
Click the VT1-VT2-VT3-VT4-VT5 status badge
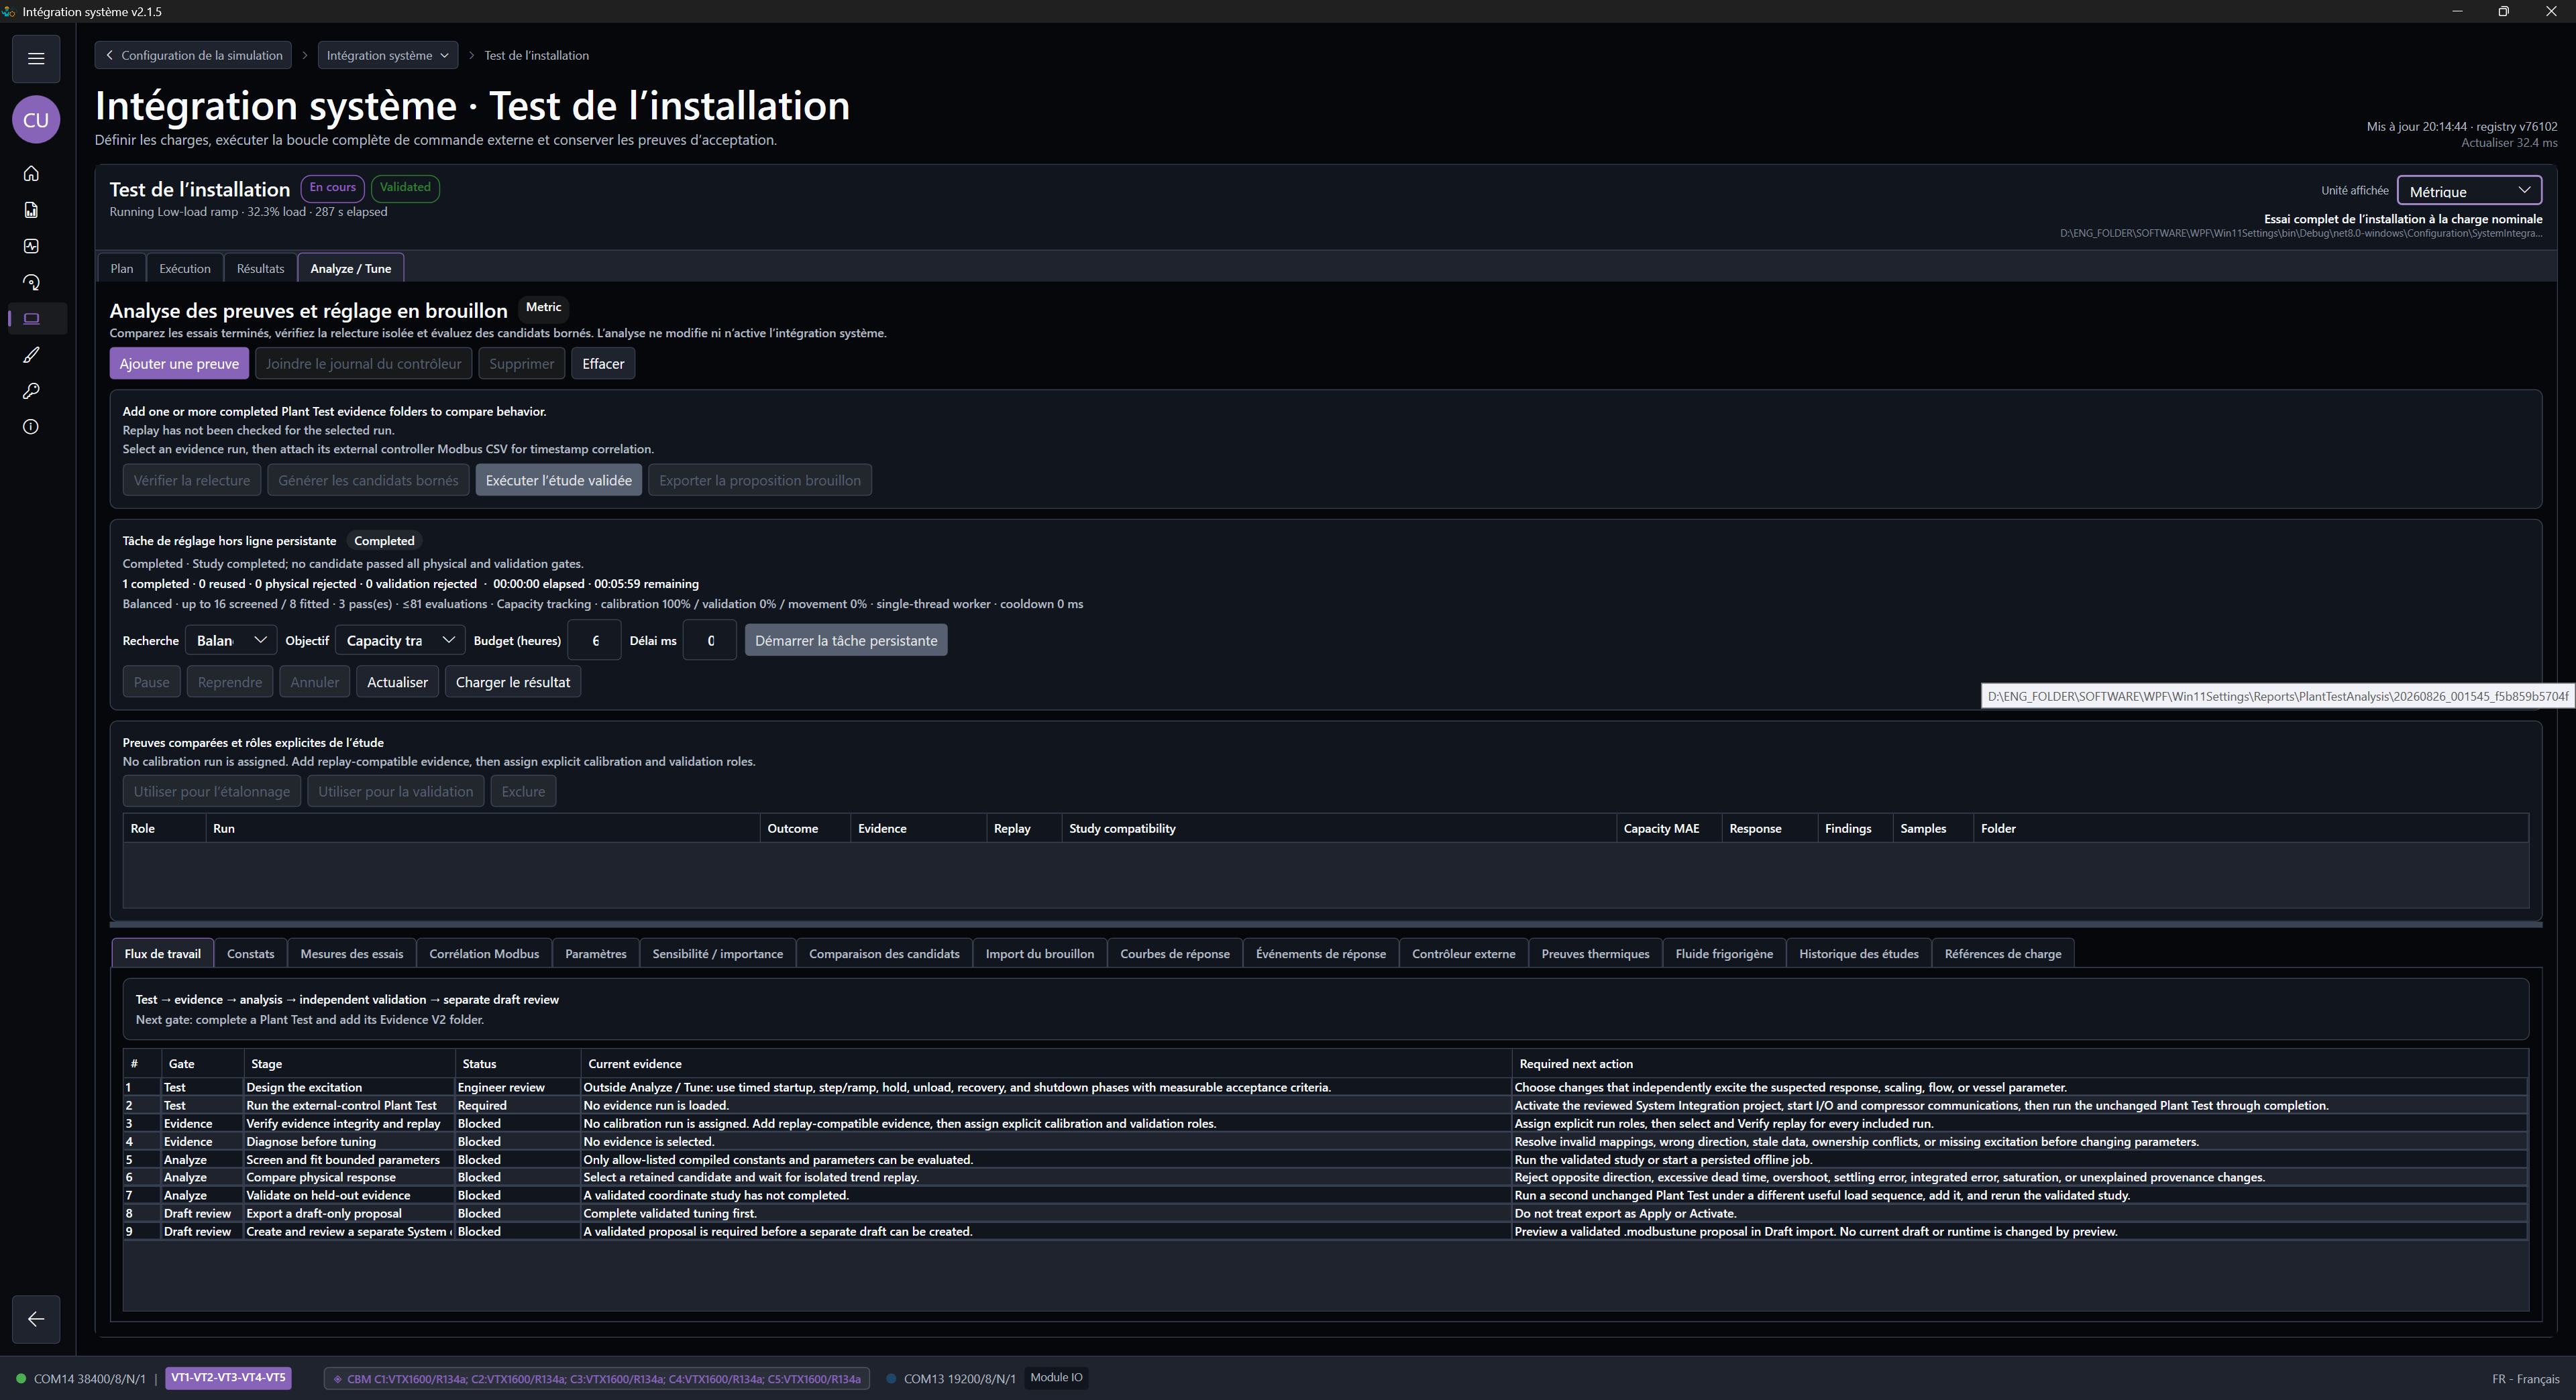(228, 1378)
